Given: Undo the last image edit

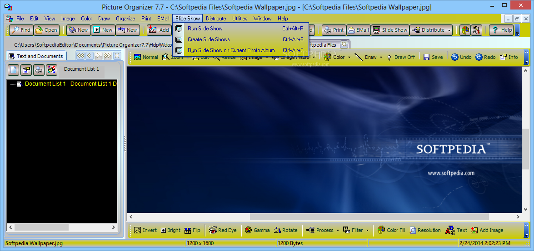Looking at the screenshot, I should point(461,57).
